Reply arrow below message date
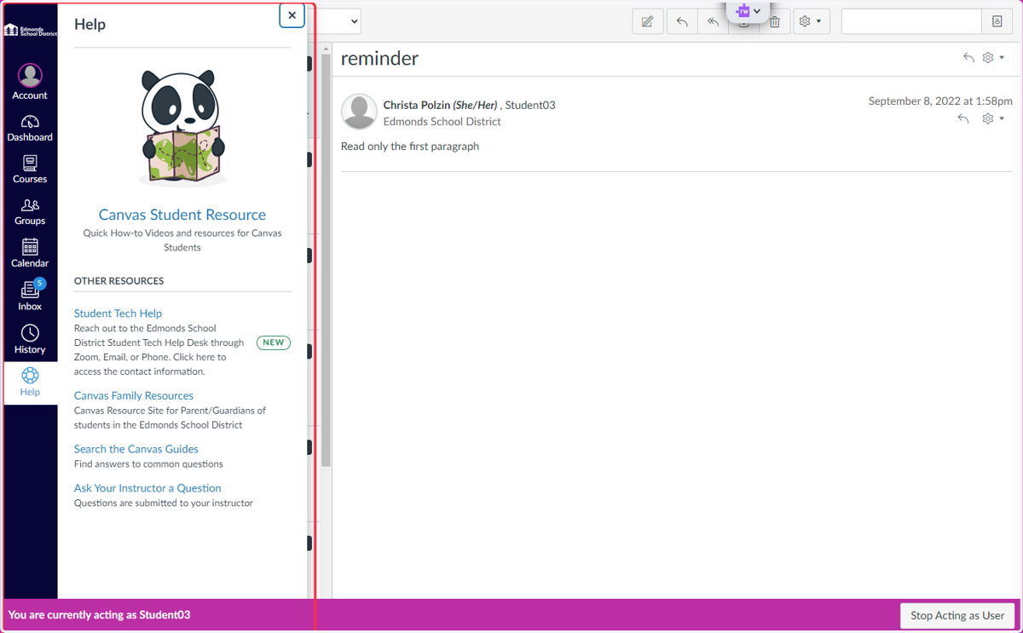The image size is (1023, 633). coord(963,118)
